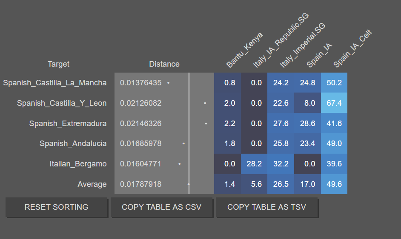Click distance value 0.02146326
This screenshot has width=401, height=239.
coord(140,124)
